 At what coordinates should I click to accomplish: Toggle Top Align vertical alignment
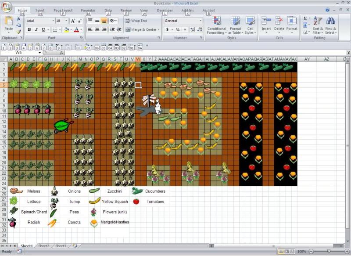(90, 21)
